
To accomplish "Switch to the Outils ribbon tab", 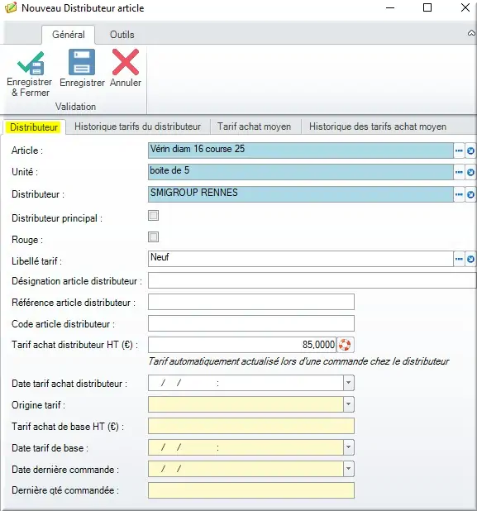I will click(122, 35).
